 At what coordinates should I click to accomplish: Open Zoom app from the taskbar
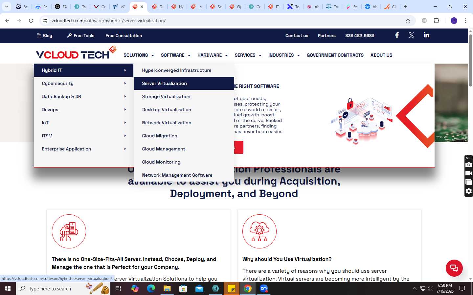[x=264, y=288]
